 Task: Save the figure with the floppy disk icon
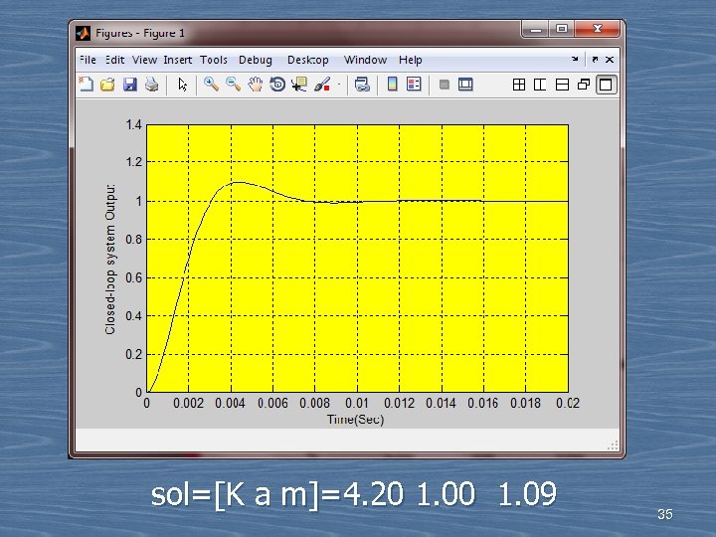click(130, 85)
